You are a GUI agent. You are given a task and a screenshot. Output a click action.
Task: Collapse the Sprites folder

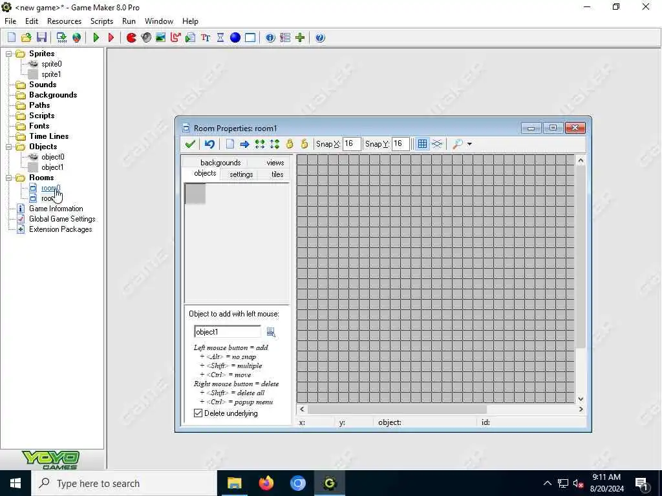click(x=9, y=54)
